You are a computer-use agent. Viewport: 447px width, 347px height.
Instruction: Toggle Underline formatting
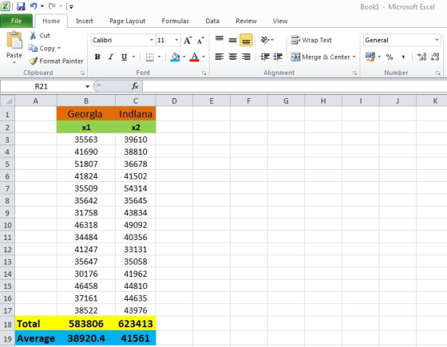(x=124, y=57)
